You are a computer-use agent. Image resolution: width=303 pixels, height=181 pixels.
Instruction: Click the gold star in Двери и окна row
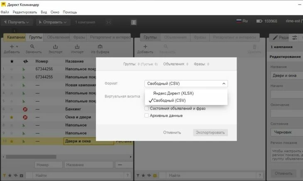12,141
